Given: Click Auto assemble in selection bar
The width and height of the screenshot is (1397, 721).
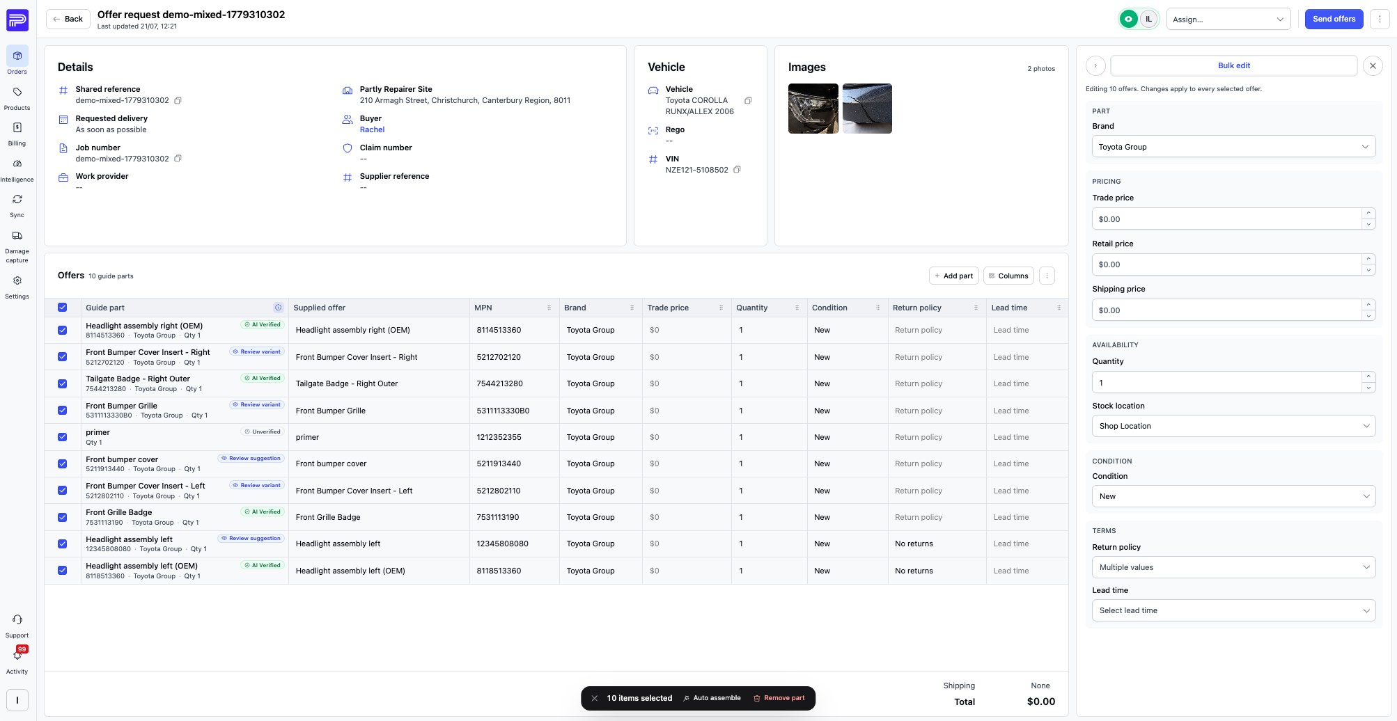Looking at the screenshot, I should pyautogui.click(x=712, y=698).
